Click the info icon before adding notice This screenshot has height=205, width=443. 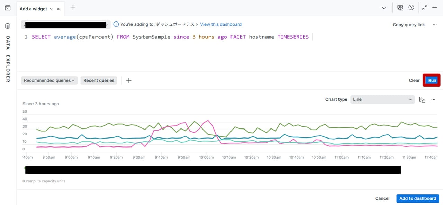point(116,24)
